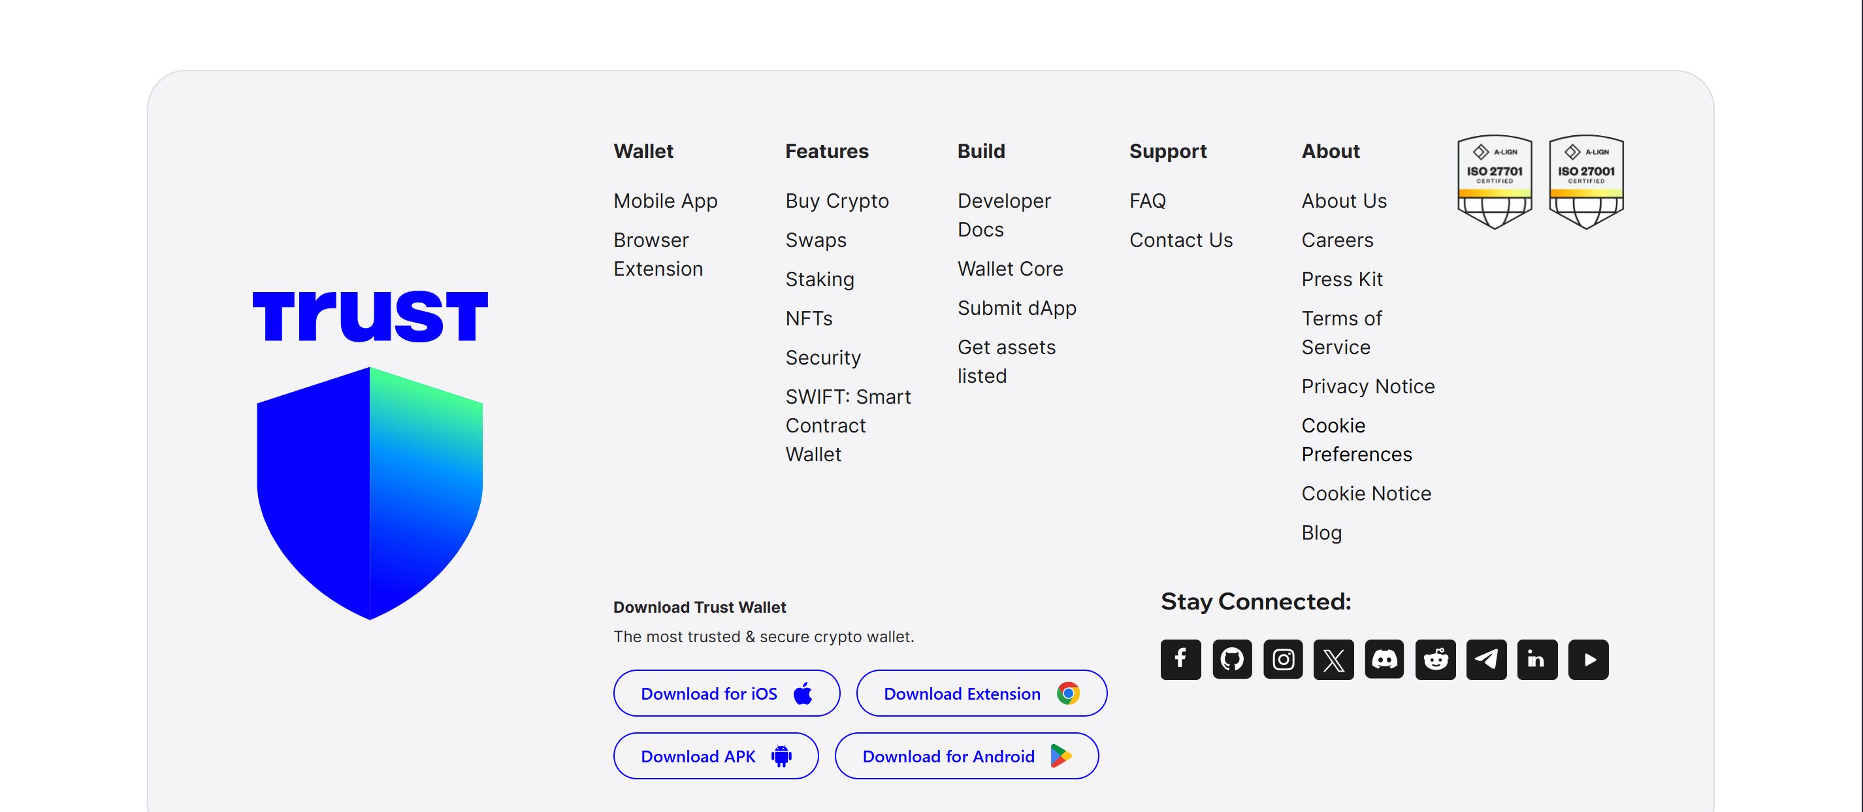Open the Reddit social icon

click(1436, 658)
